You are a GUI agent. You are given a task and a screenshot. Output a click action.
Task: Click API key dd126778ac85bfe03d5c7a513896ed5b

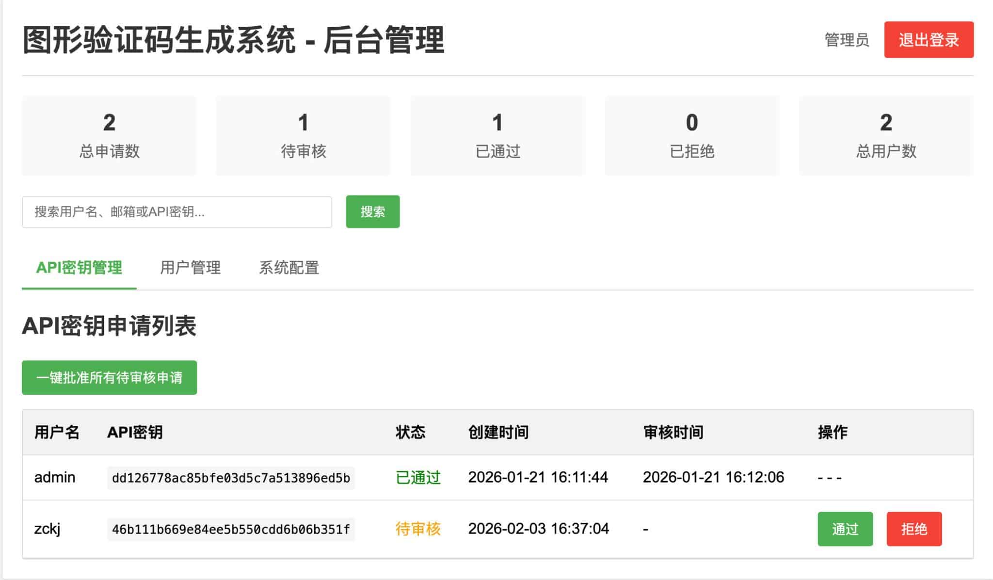231,478
